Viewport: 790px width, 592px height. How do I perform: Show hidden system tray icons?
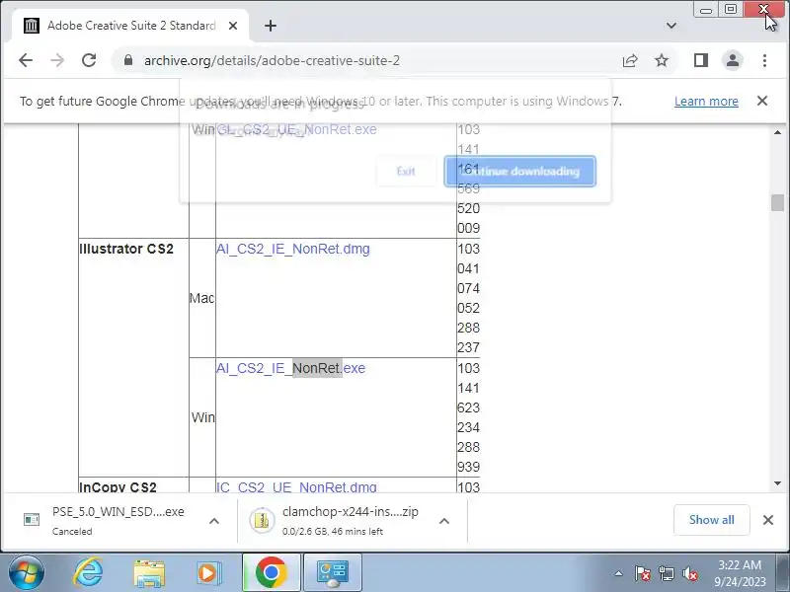(619, 573)
